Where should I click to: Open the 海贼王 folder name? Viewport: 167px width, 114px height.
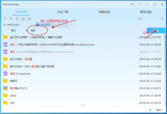(x=14, y=81)
